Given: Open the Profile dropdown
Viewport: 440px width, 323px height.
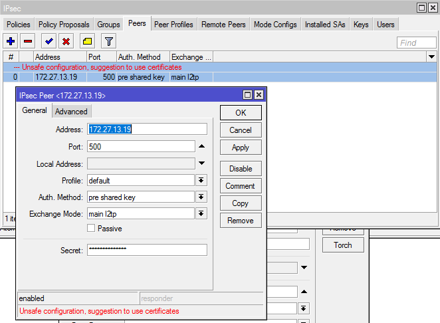Looking at the screenshot, I should pos(201,180).
